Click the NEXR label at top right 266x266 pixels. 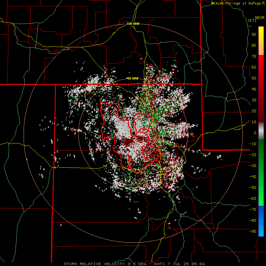click(x=260, y=18)
